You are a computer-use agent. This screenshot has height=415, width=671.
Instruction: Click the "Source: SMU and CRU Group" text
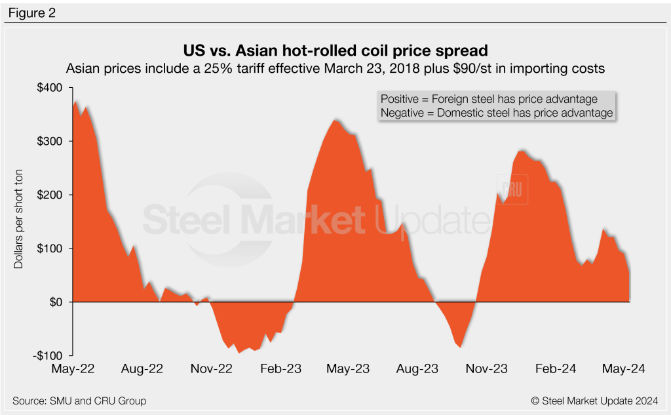point(79,401)
